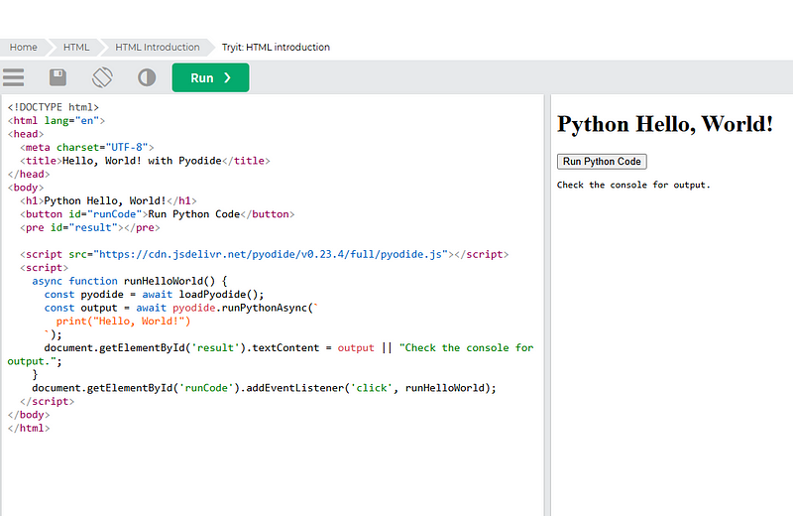This screenshot has width=793, height=516.
Task: Click the 'Check the console for output.' preview text
Action: click(633, 185)
